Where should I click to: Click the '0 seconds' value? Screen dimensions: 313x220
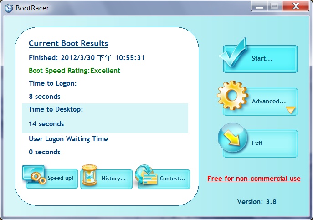[x=44, y=152]
